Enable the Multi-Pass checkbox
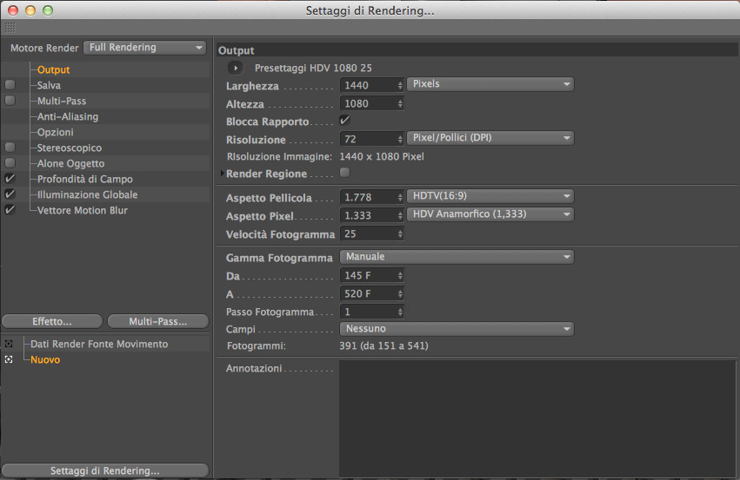This screenshot has width=740, height=480. [10, 101]
